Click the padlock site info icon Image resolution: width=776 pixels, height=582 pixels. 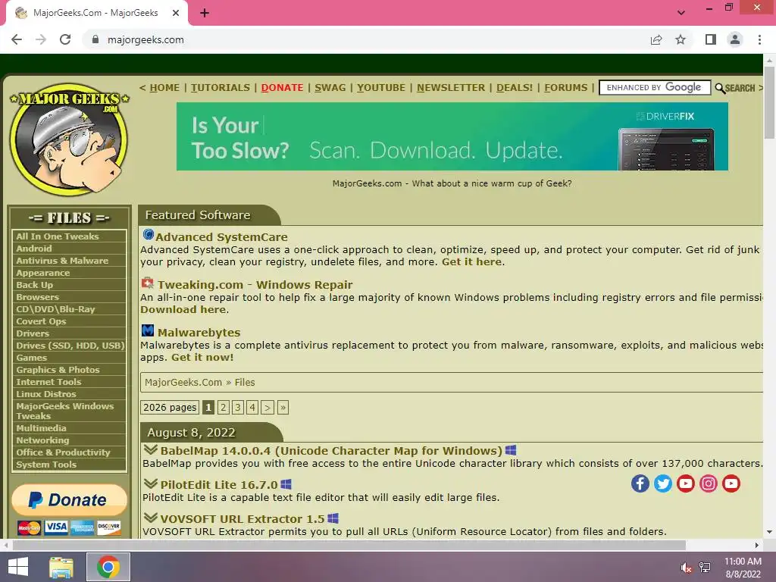pyautogui.click(x=95, y=39)
